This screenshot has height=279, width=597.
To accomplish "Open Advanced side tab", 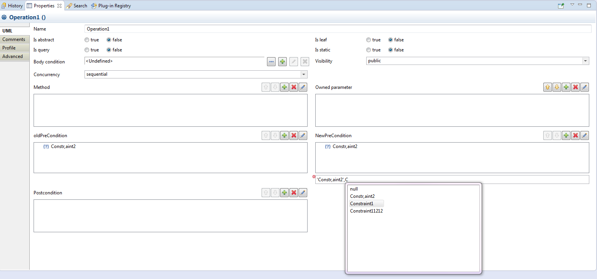I will click(x=15, y=56).
